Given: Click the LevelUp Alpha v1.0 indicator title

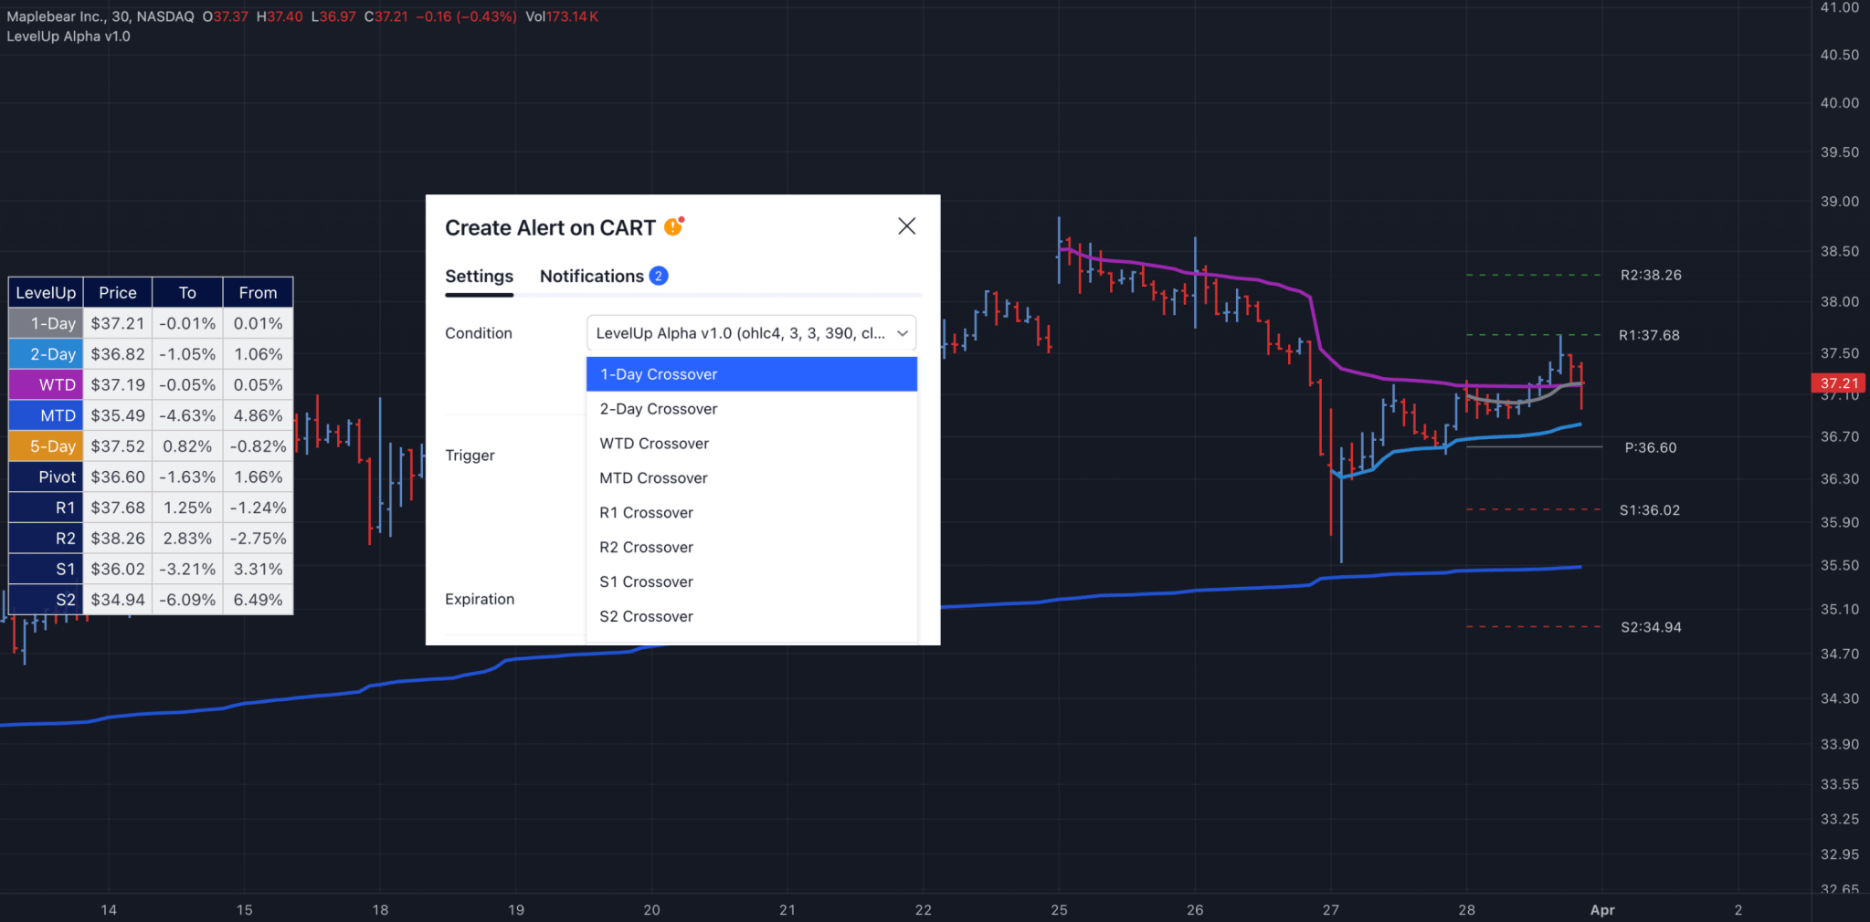Looking at the screenshot, I should click(x=69, y=37).
